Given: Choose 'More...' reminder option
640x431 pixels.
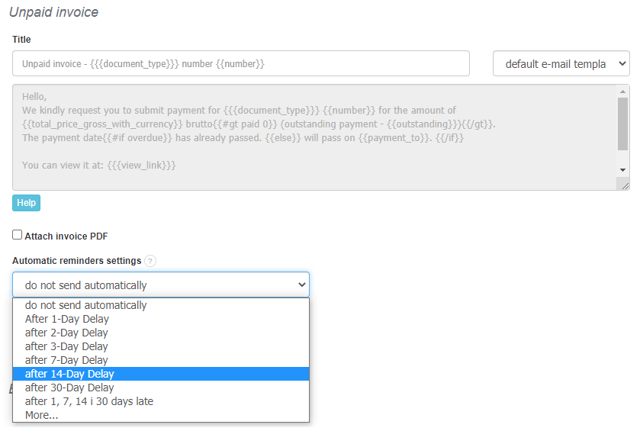Looking at the screenshot, I should 41,415.
